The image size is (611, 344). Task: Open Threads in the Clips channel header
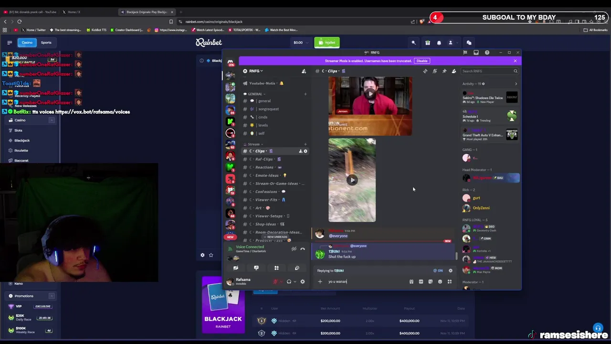tap(425, 71)
